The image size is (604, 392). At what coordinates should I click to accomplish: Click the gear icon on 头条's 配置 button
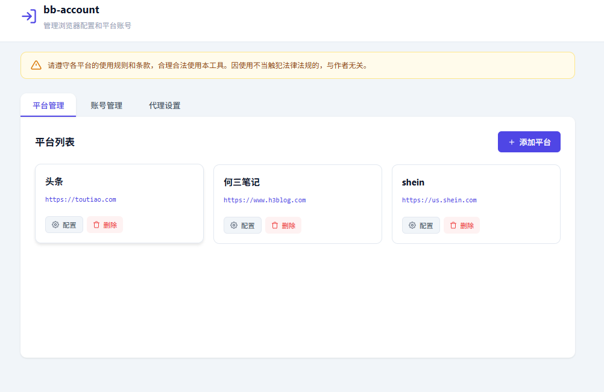click(x=54, y=225)
